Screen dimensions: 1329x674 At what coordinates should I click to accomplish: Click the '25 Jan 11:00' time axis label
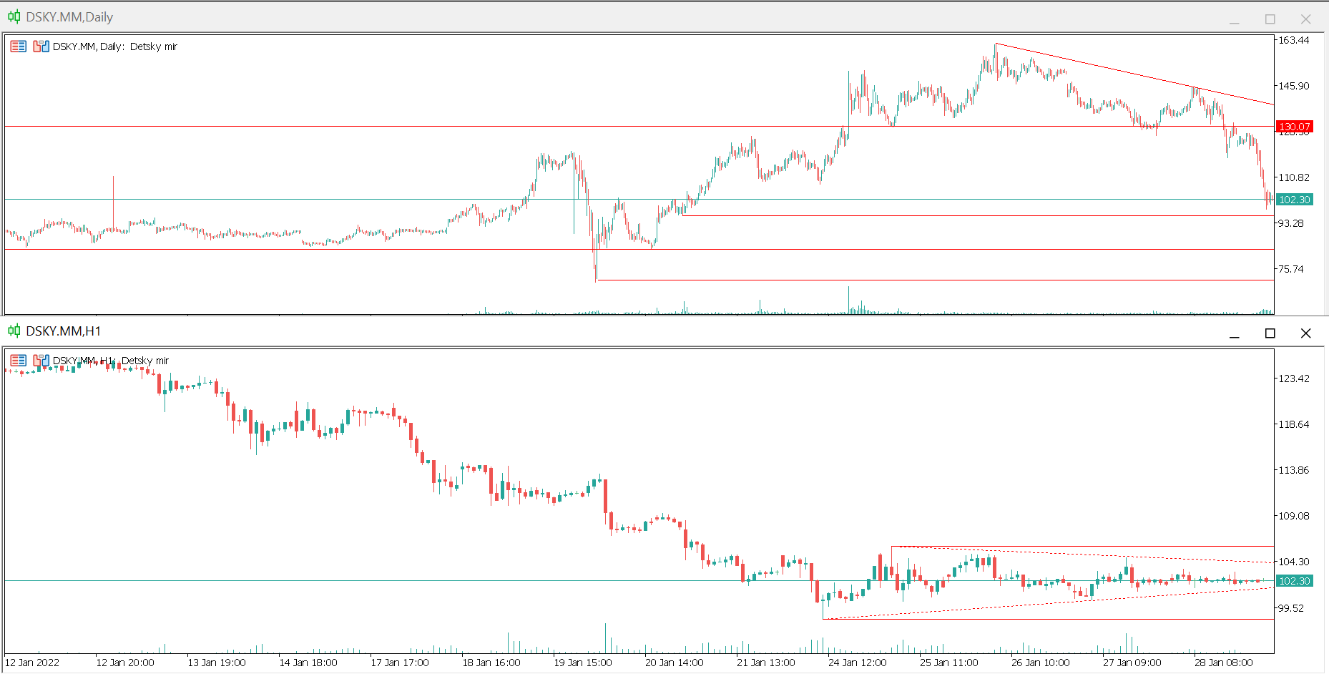[949, 663]
